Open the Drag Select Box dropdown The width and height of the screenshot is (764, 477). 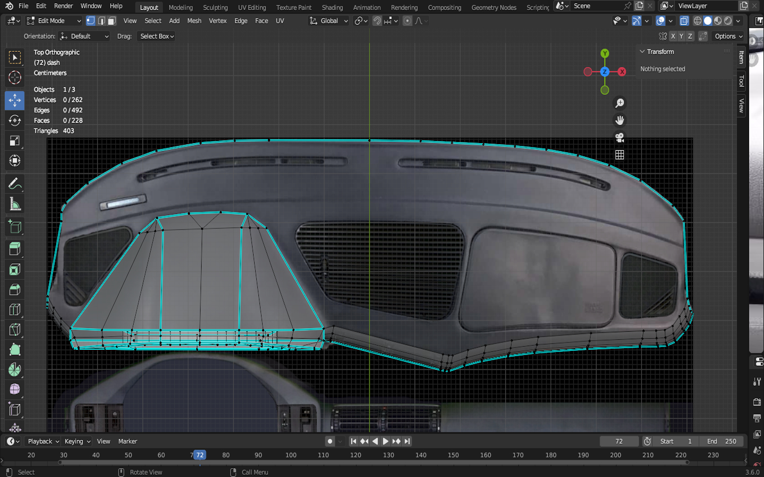click(157, 37)
